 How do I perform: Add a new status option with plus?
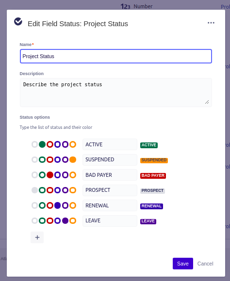[37, 237]
